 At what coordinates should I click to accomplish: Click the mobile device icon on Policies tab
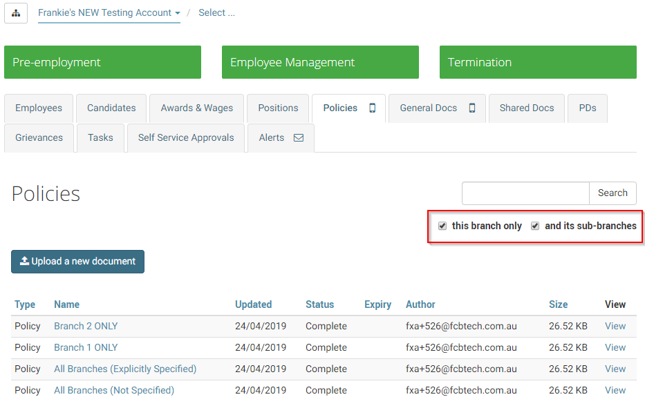pos(372,108)
